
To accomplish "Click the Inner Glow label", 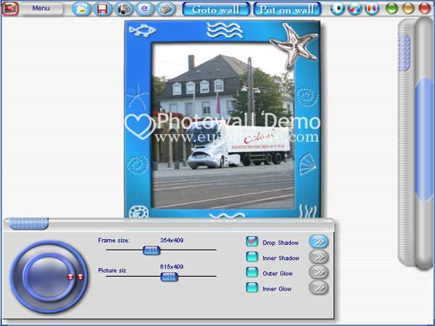I will (277, 289).
